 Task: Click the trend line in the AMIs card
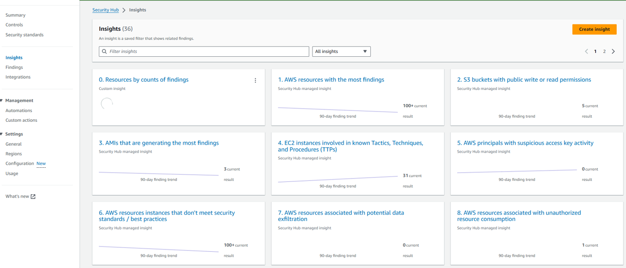(159, 173)
